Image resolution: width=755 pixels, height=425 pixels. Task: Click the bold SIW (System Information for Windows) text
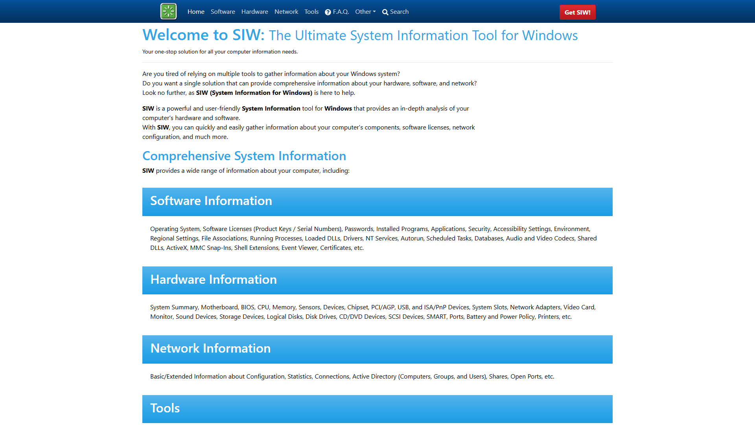click(x=254, y=93)
